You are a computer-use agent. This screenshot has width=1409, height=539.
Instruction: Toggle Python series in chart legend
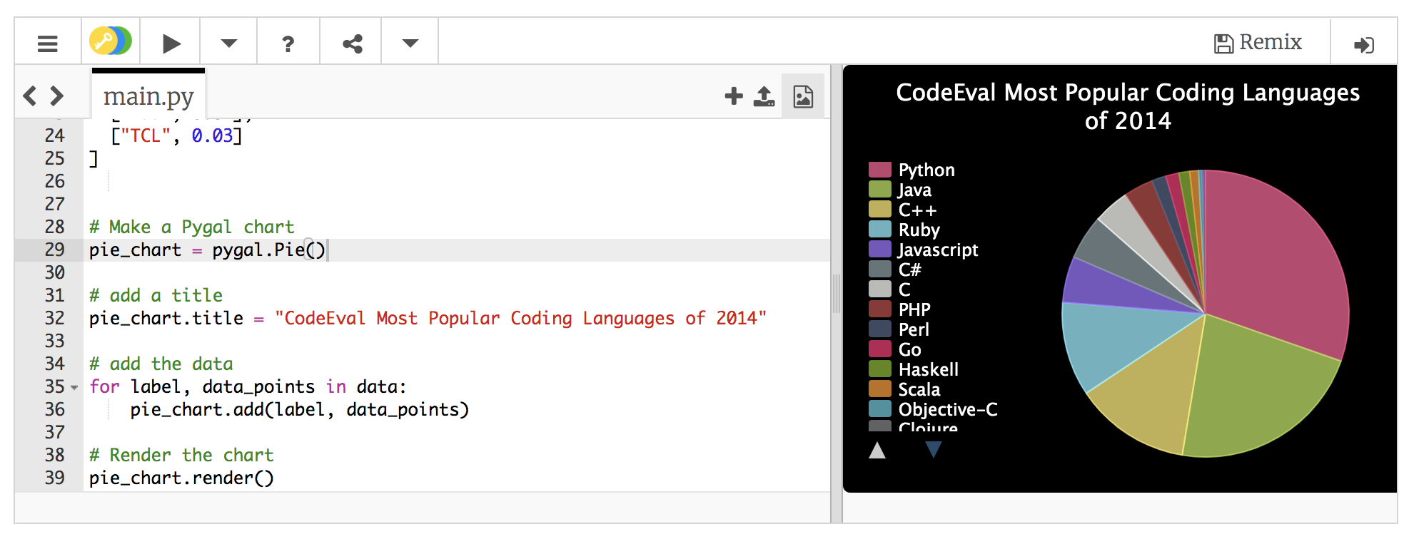pyautogui.click(x=911, y=170)
